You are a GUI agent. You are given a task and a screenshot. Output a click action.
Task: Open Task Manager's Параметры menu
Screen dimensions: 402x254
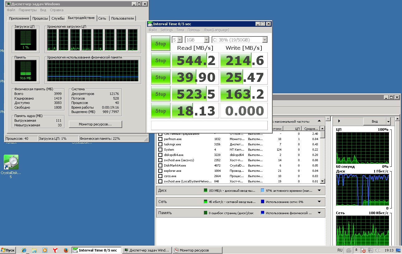click(27, 10)
